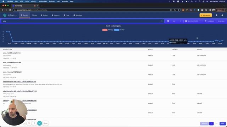Viewport: 227px width, 127px height.
Task: Click the presenter webcam bubble
Action: coord(14,113)
